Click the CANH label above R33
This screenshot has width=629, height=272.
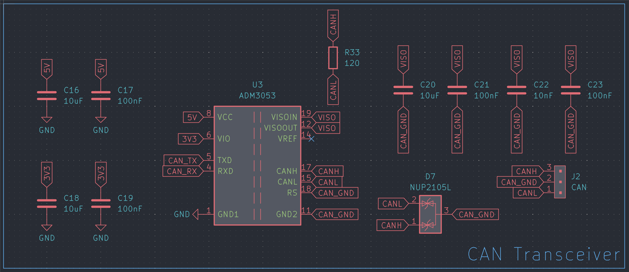pyautogui.click(x=333, y=26)
